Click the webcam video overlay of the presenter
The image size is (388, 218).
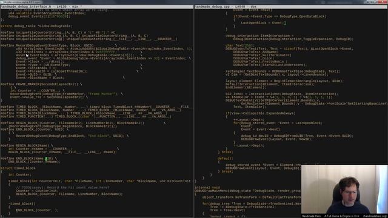344,191
